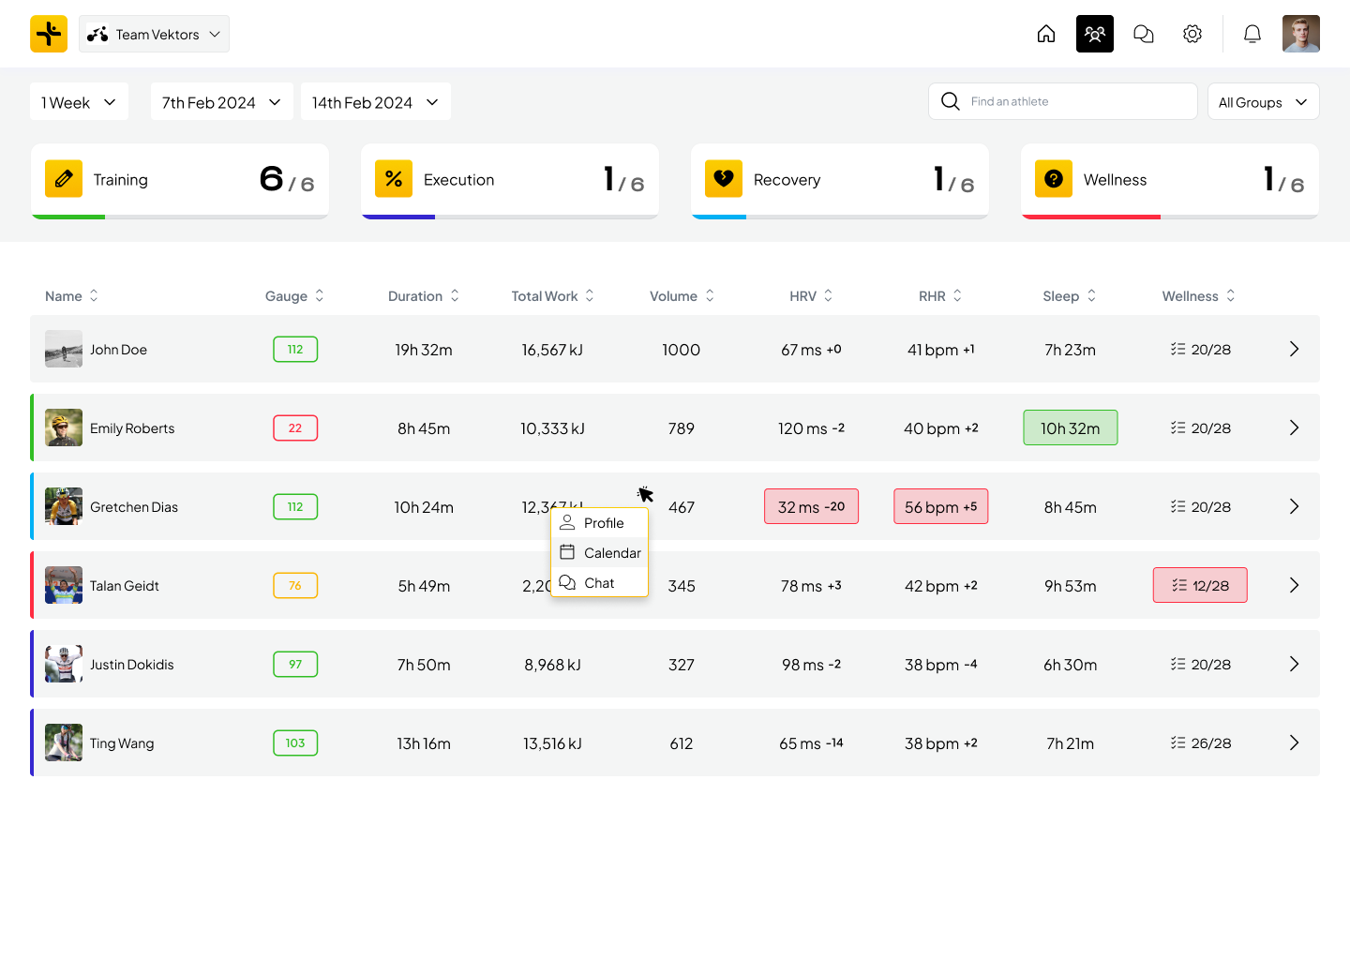Viewport: 1350px width, 960px height.
Task: Click Justin Dokidis name
Action: [131, 665]
